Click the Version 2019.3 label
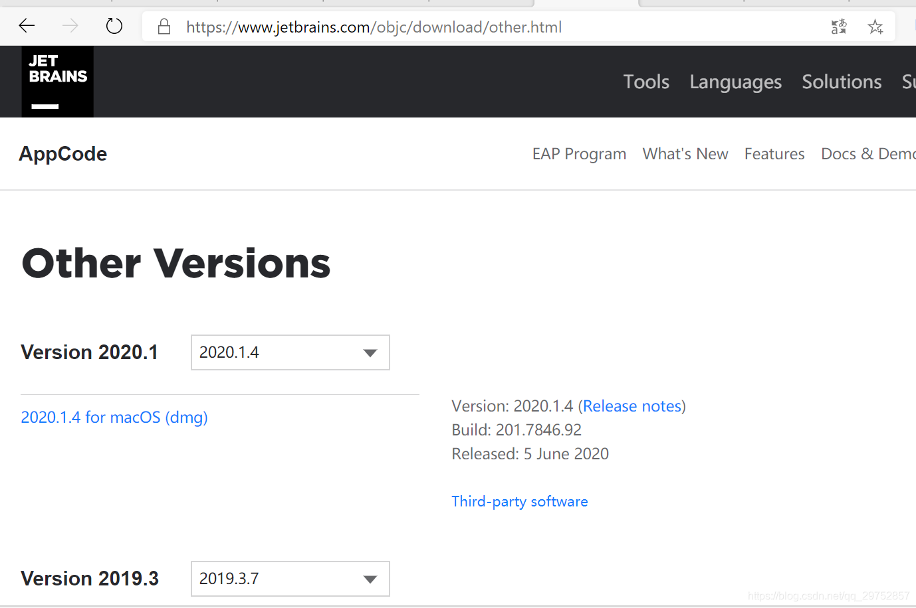 coord(90,579)
